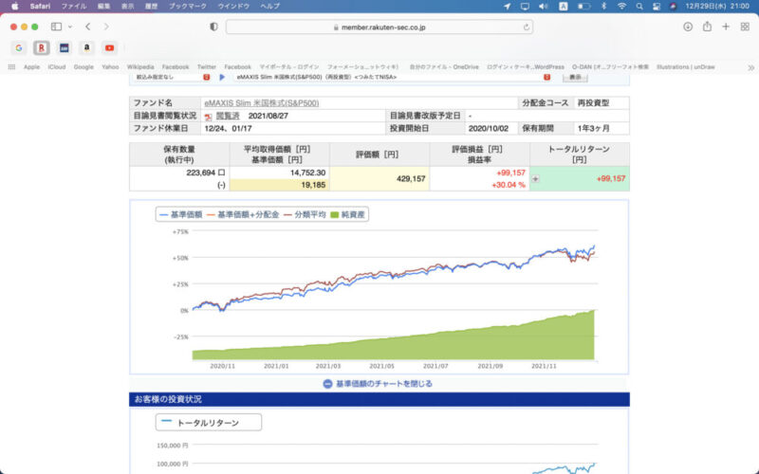759x474 pixels.
Task: Toggle the 基準価額+分配金 legend series
Action: (x=243, y=215)
